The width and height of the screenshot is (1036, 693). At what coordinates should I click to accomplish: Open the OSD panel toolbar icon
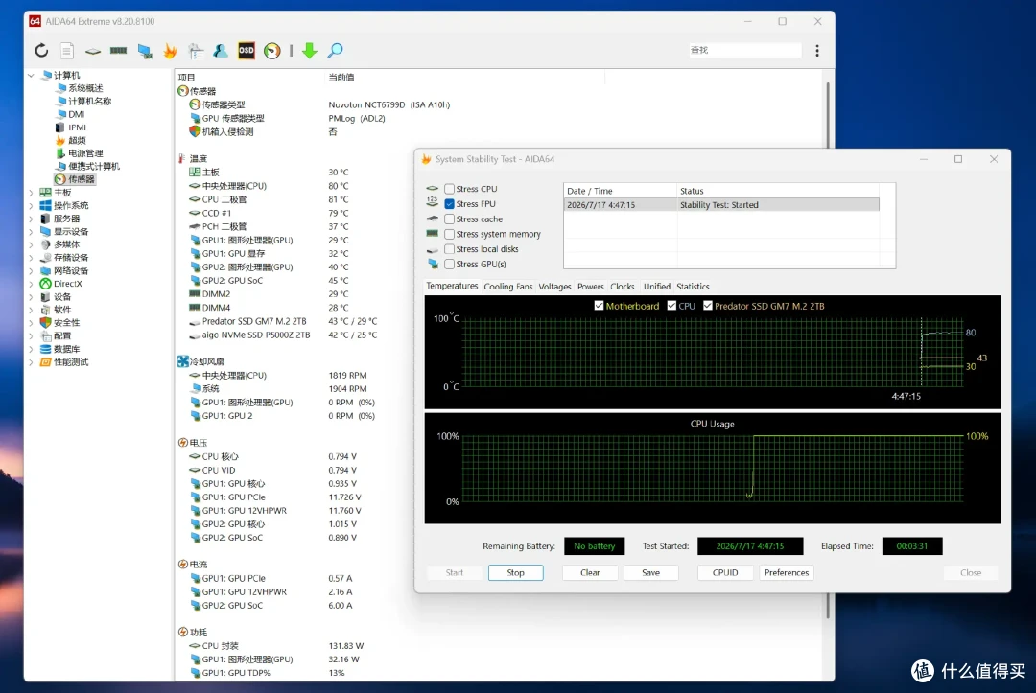point(246,50)
